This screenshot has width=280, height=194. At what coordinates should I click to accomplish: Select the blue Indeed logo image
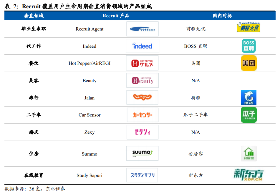(x=142, y=46)
